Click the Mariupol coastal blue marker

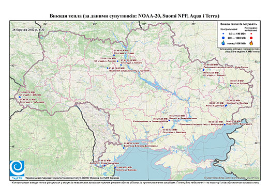[225, 124]
